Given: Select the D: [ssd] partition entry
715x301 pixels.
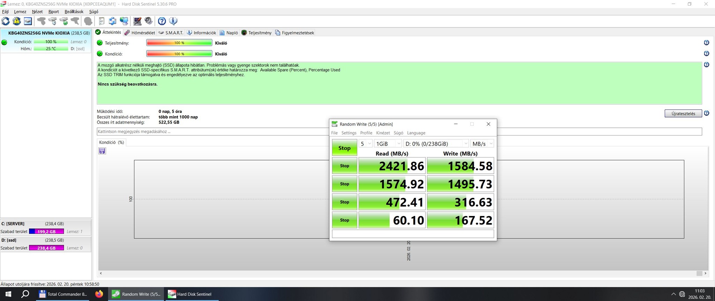Looking at the screenshot, I should tap(46, 244).
